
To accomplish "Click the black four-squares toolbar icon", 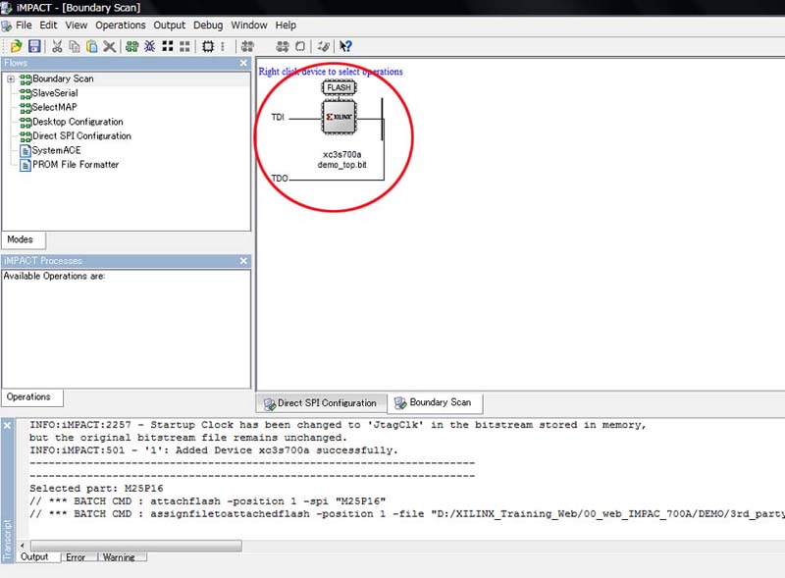I will click(168, 46).
